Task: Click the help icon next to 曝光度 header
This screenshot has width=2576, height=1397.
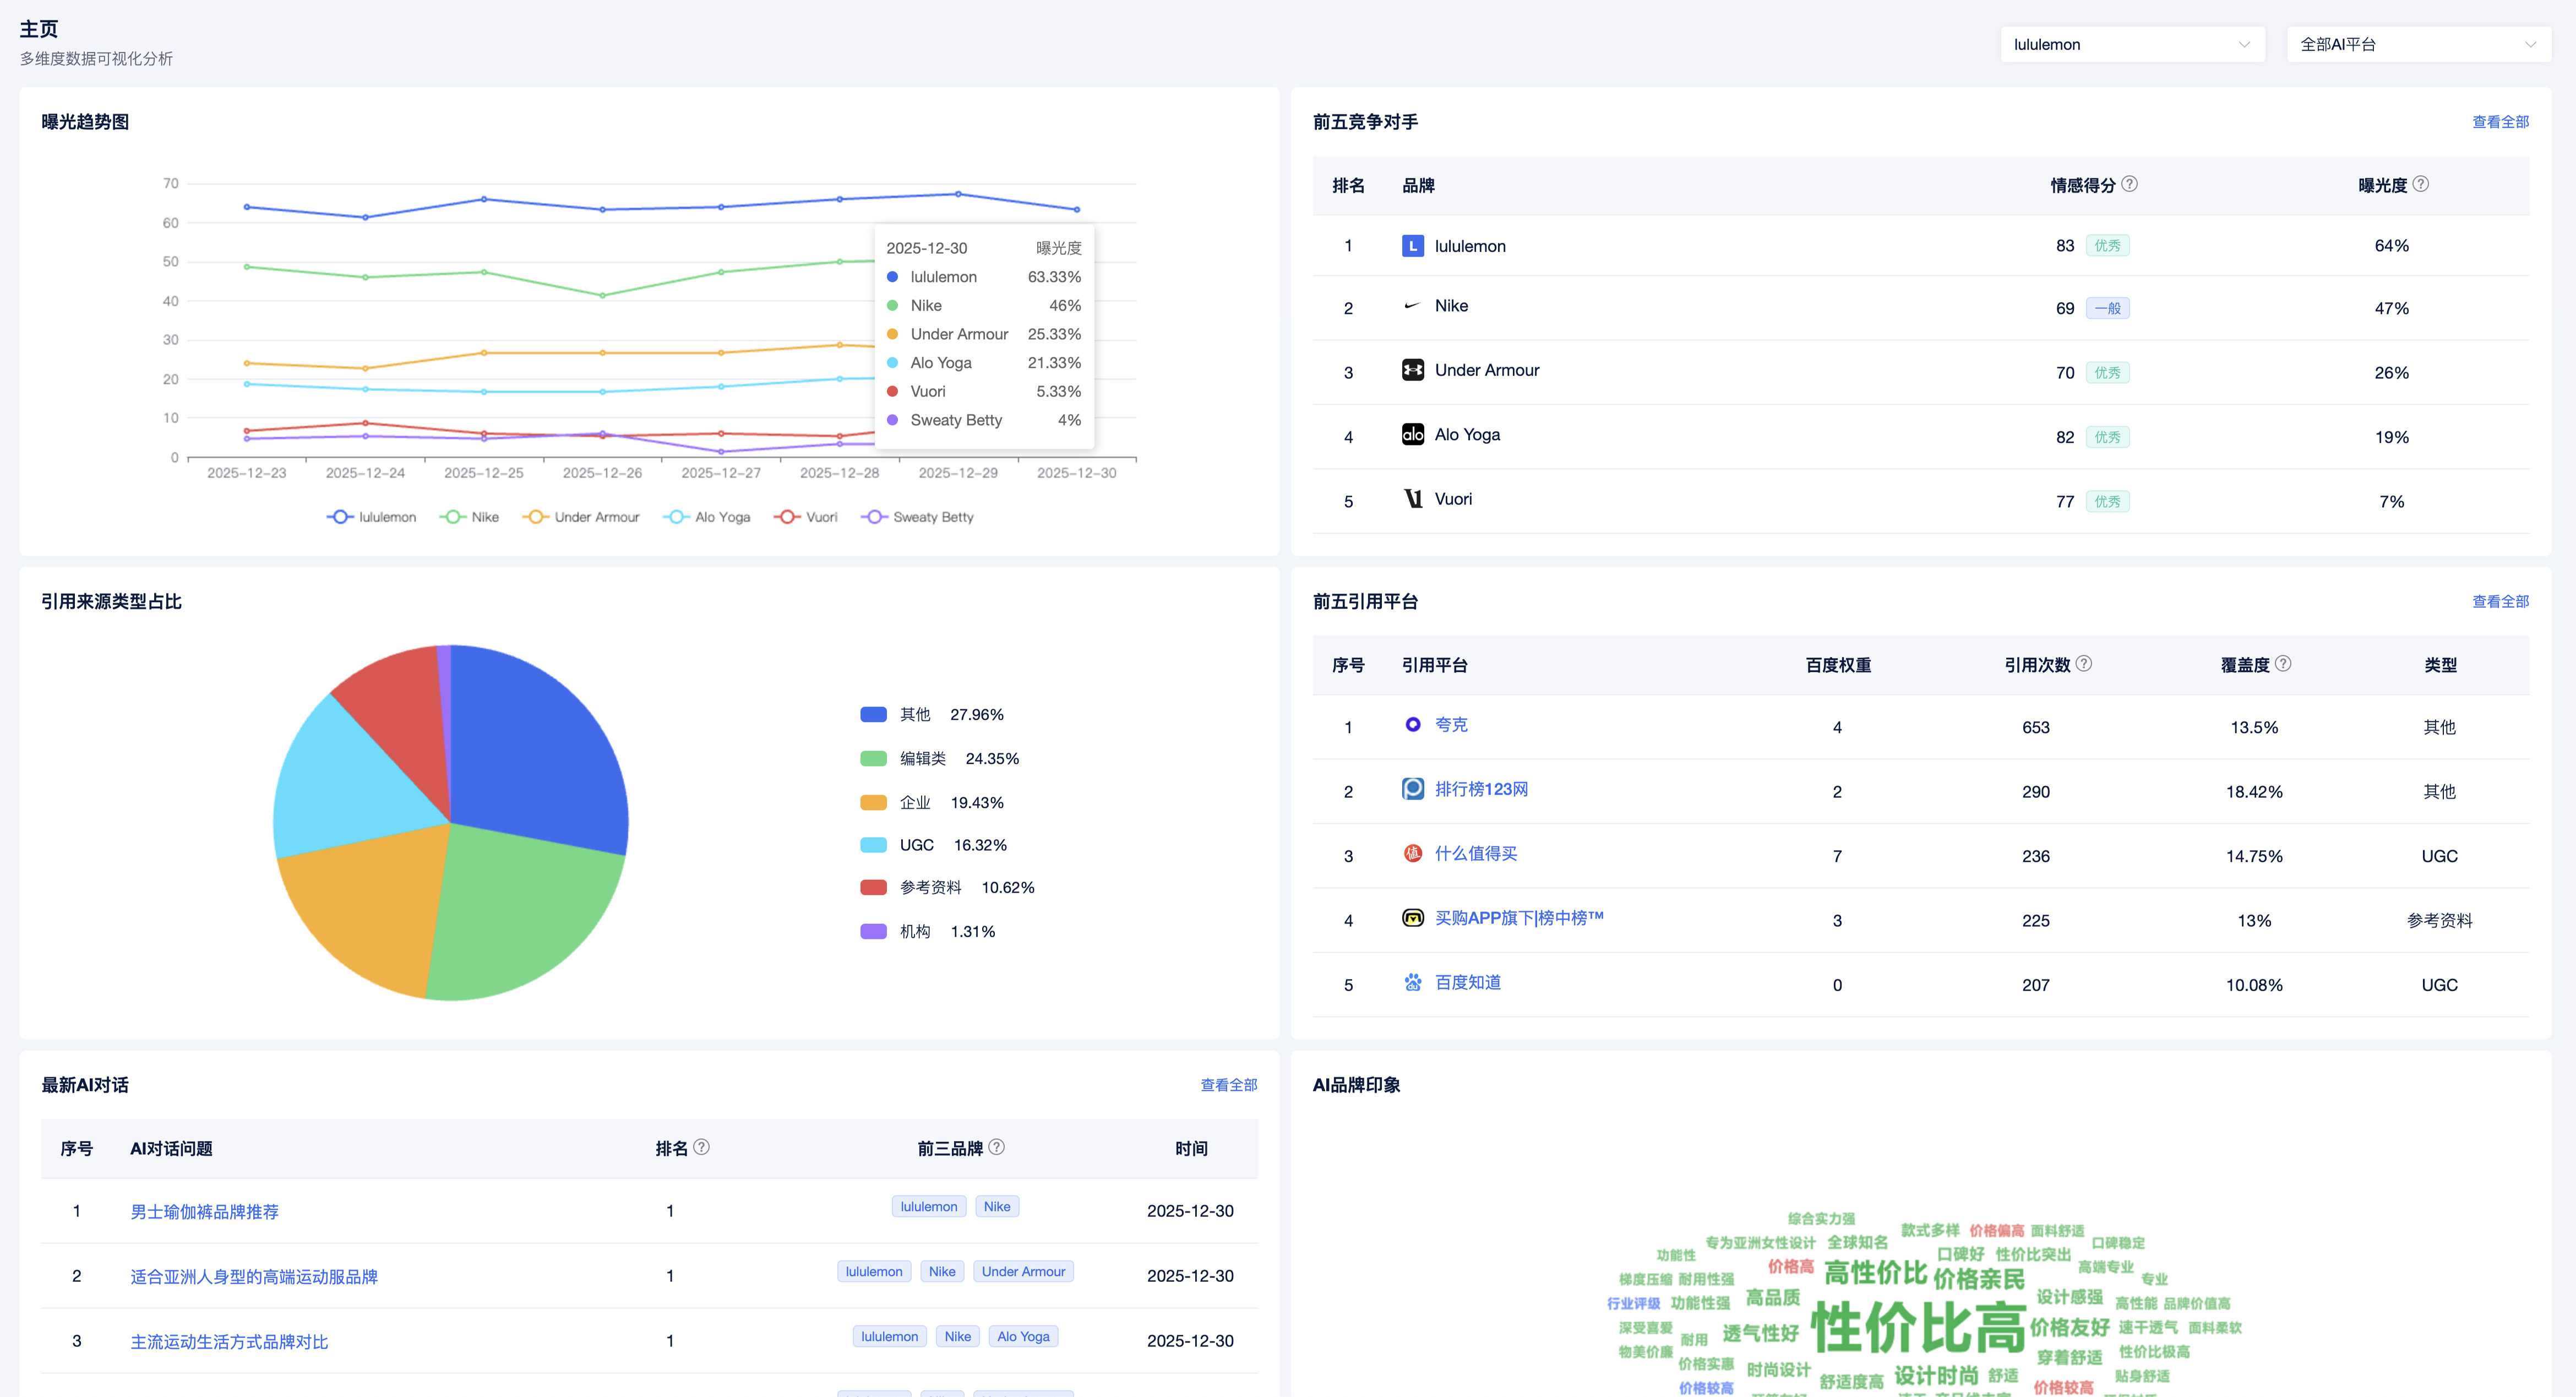Action: [x=2420, y=184]
